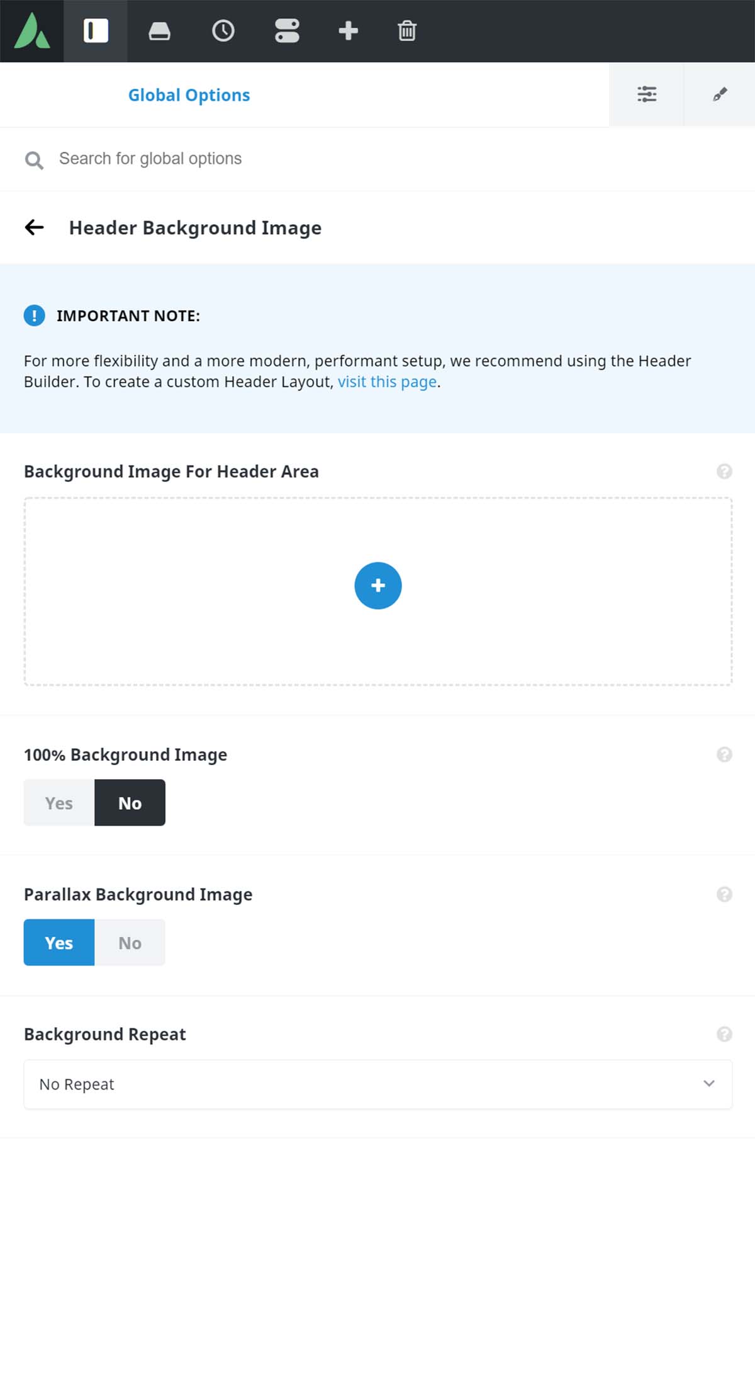Toggle the sidebar panel icon
755x1393 pixels.
(x=96, y=31)
